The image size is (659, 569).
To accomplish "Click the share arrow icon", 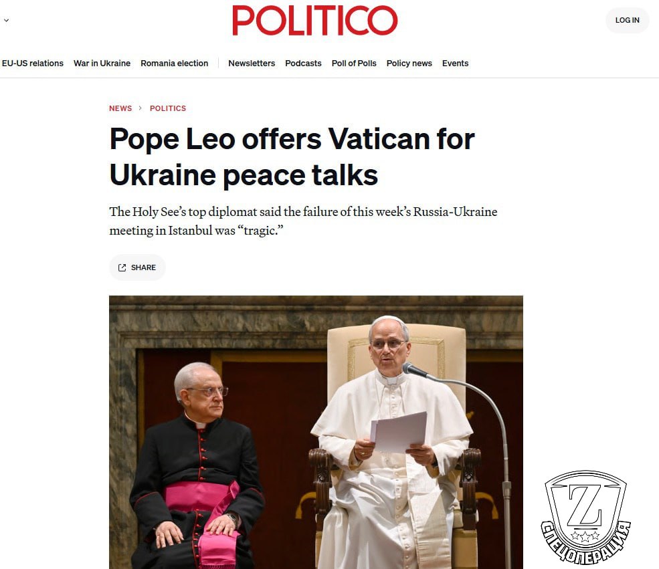I will (x=122, y=267).
